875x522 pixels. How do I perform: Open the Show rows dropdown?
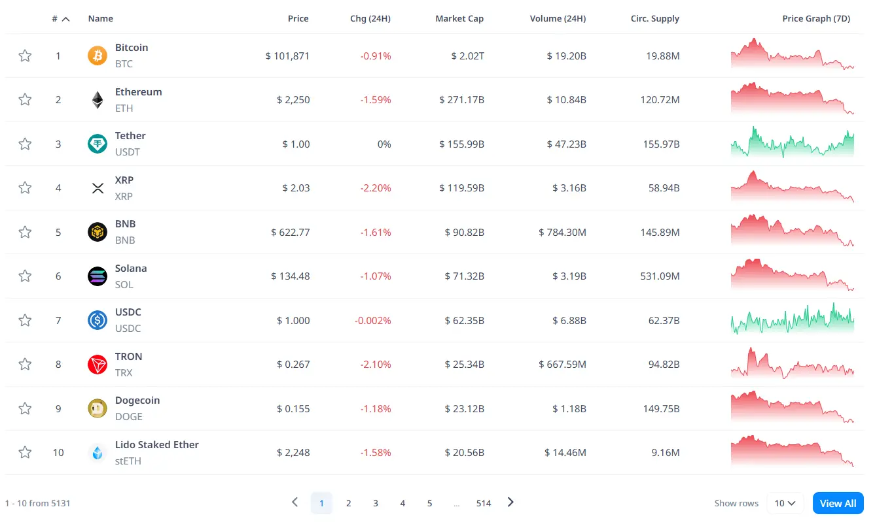click(785, 503)
